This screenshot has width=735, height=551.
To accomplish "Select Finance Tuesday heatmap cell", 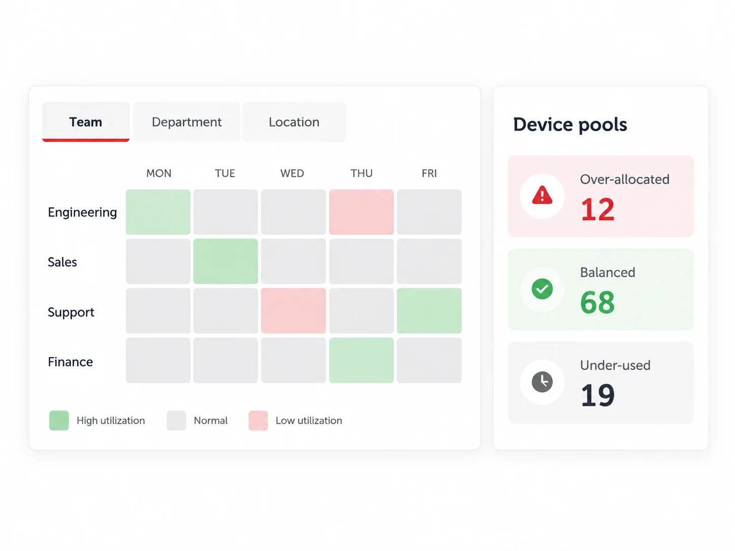I will (225, 360).
